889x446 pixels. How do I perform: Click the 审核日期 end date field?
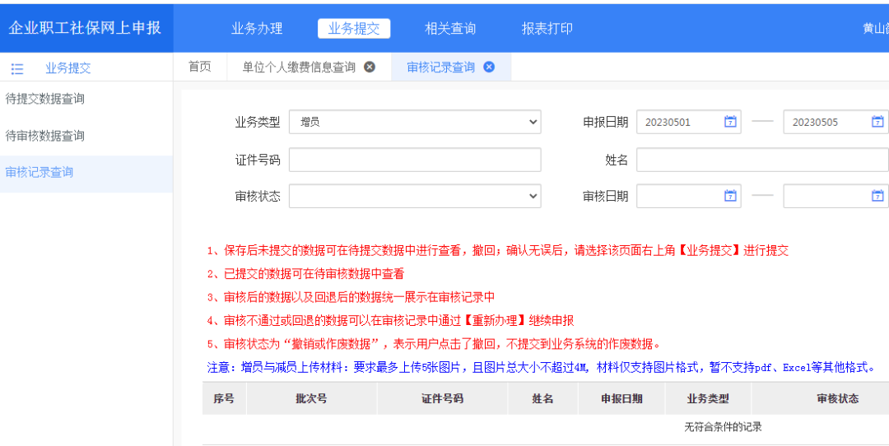[835, 196]
